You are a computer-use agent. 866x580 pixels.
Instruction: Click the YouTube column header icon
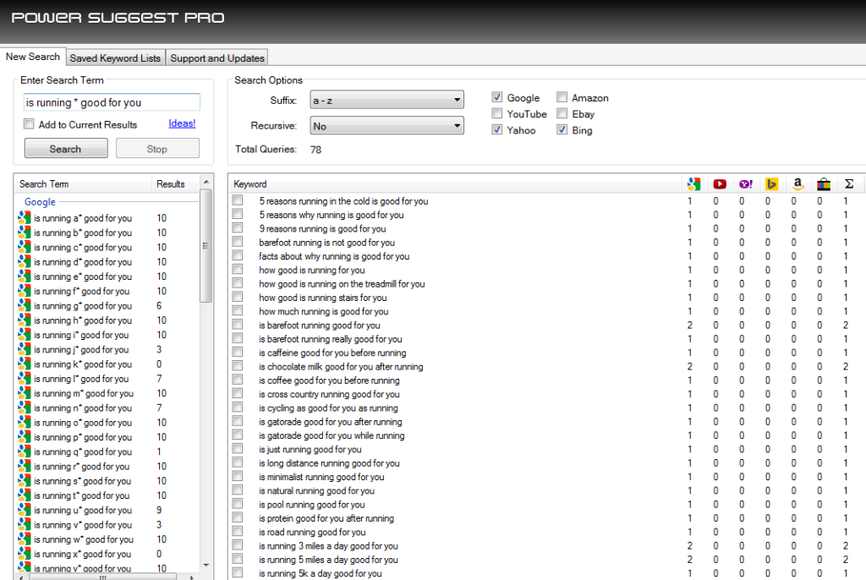[720, 184]
